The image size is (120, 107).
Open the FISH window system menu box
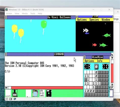pos(77,17)
